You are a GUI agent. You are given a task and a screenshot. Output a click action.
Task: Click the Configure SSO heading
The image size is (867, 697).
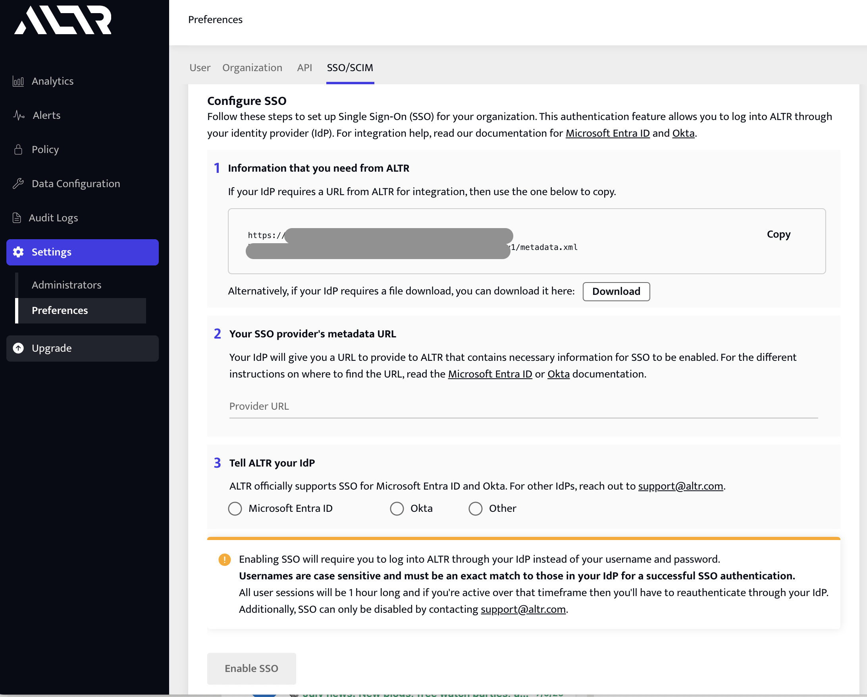247,101
